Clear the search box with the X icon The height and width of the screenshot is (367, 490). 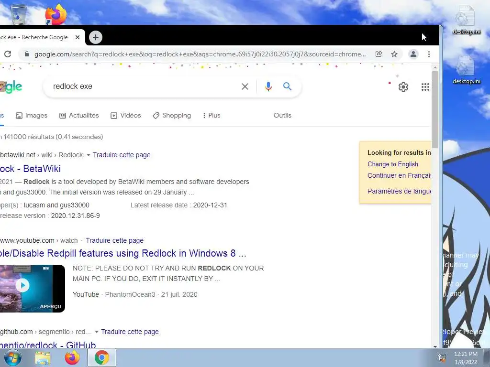[245, 86]
